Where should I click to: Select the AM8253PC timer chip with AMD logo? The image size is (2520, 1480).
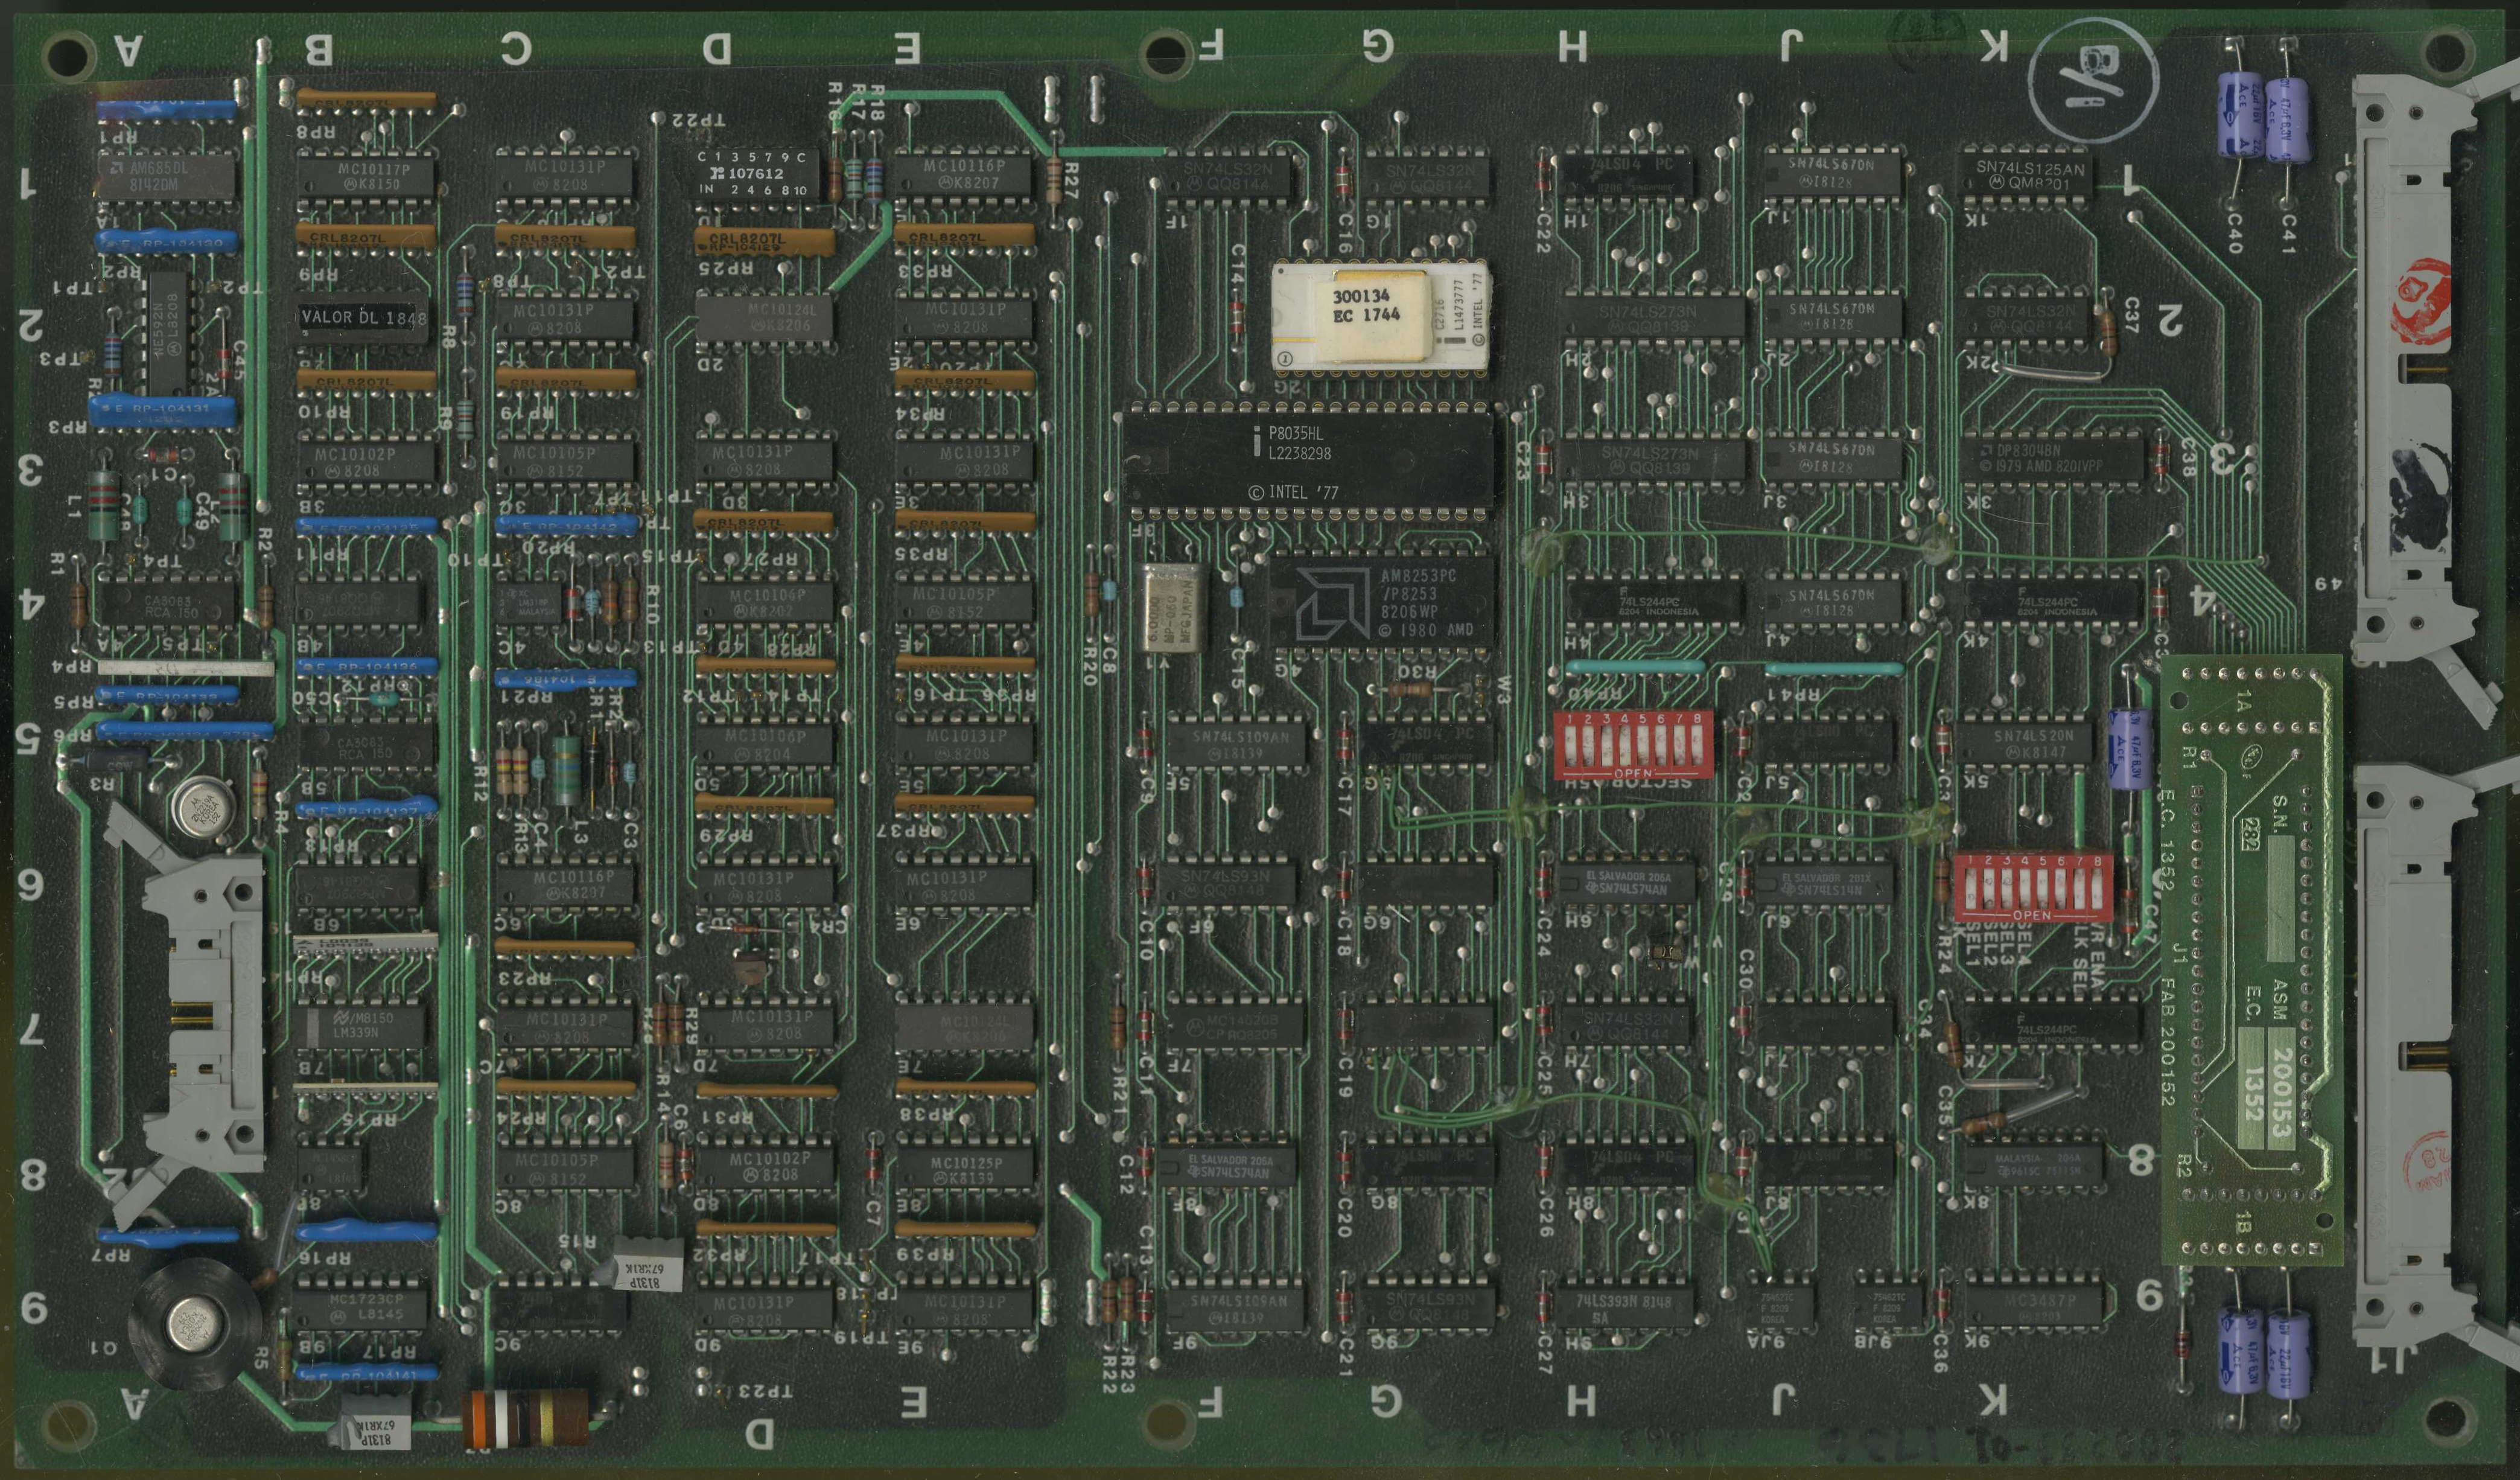point(1382,602)
